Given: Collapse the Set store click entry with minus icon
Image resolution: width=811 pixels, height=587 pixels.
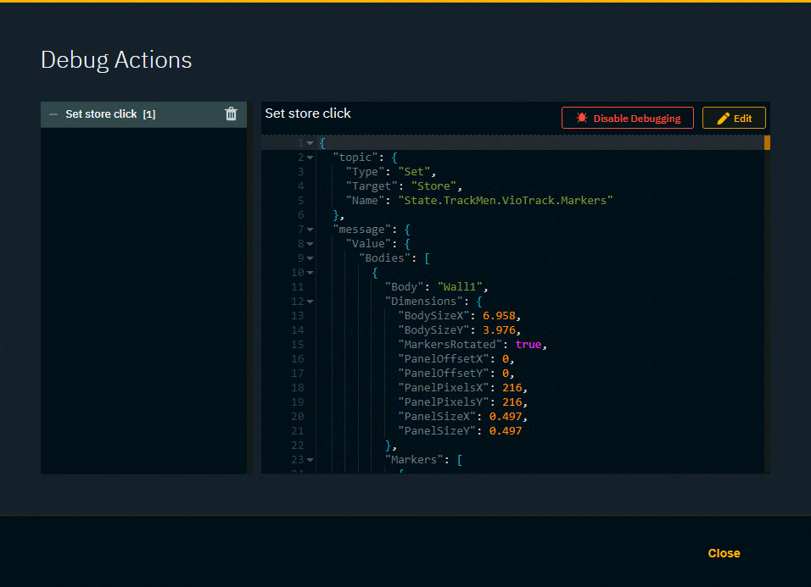Looking at the screenshot, I should tap(53, 114).
